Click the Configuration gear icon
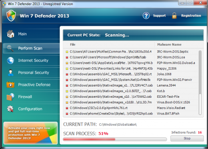Screen dimensions: 208x149 [10, 109]
